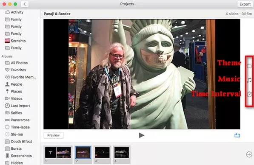254x165 pixels.
Task: Click the Export button
Action: point(245,4)
